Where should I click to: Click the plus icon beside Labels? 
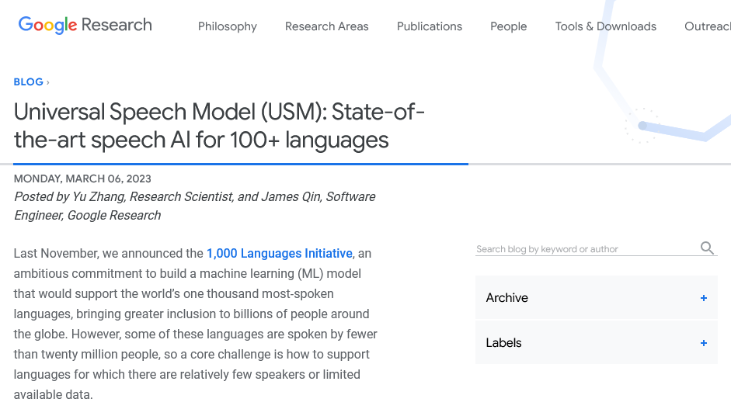coord(704,343)
